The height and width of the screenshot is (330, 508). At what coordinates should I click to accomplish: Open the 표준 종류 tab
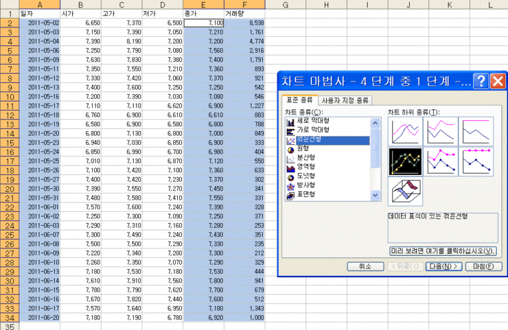tap(299, 100)
